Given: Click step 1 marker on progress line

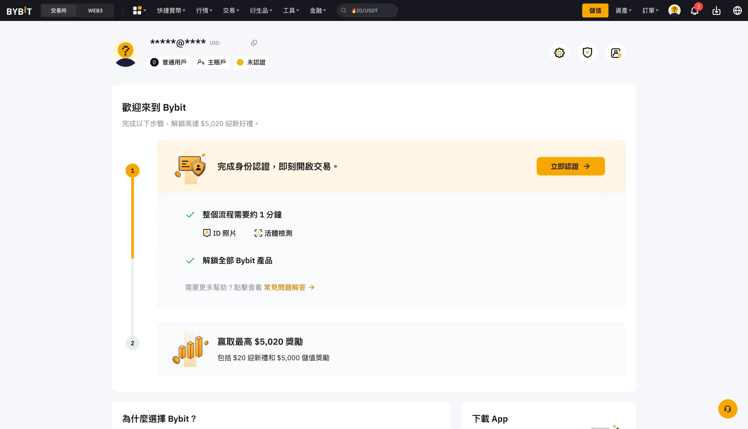Looking at the screenshot, I should tap(132, 171).
